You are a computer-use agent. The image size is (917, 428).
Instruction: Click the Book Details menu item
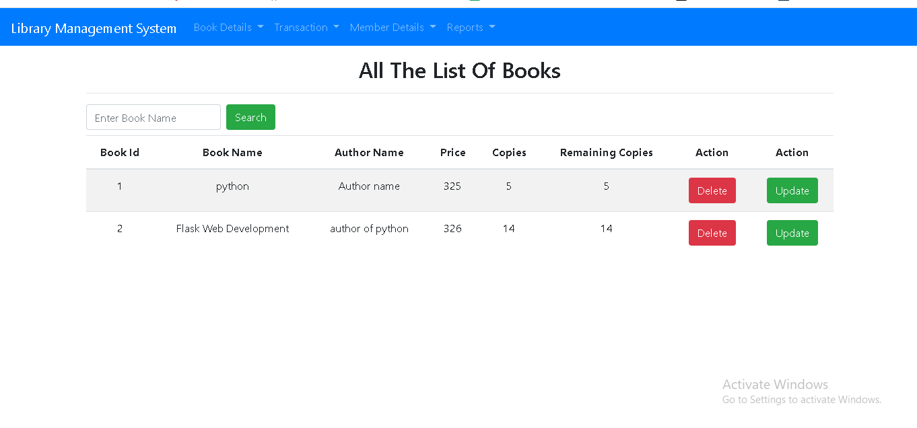pyautogui.click(x=222, y=27)
